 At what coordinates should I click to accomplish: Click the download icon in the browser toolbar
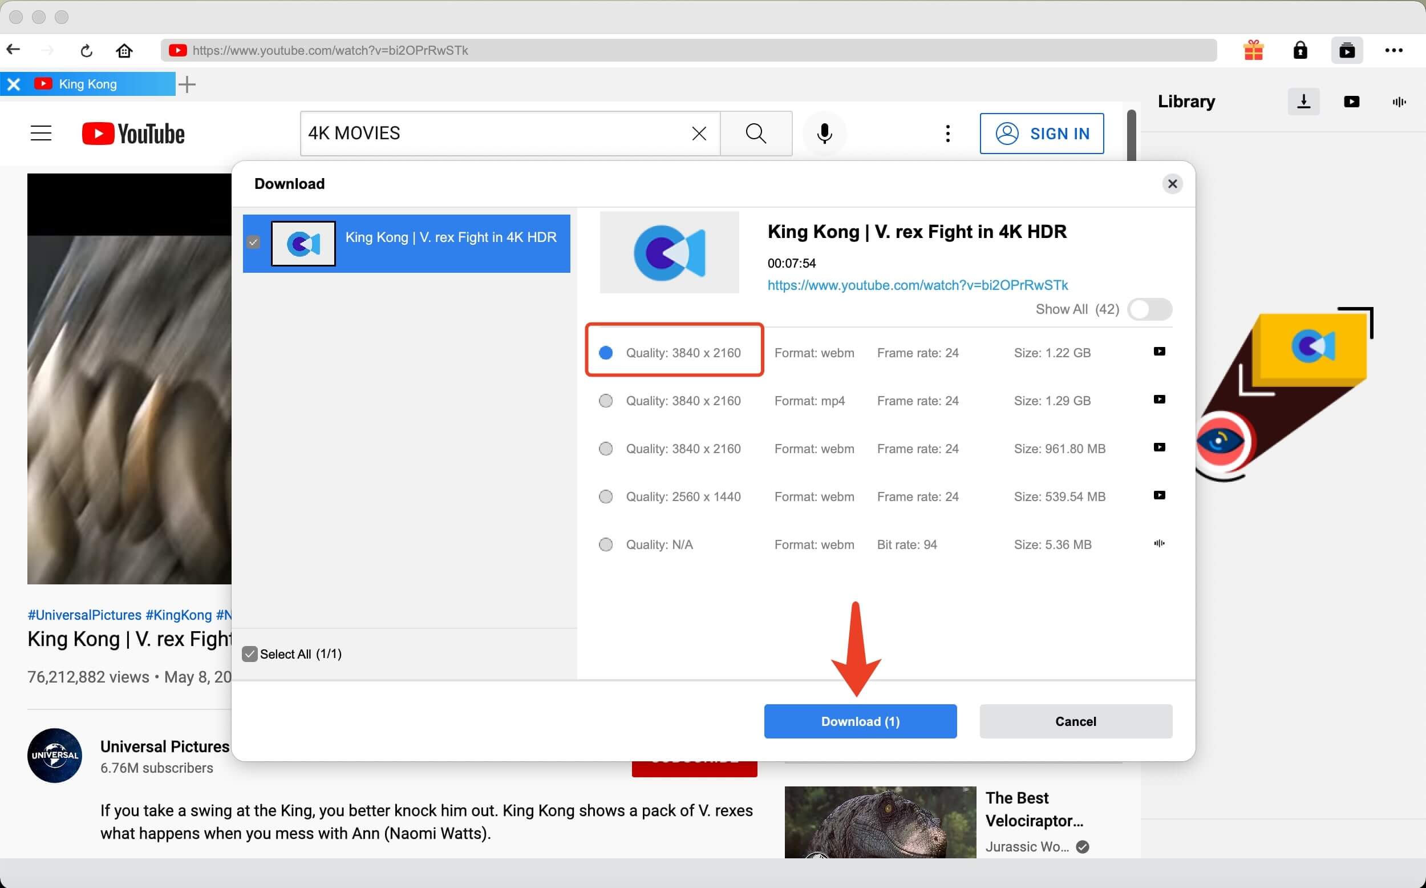click(1303, 99)
